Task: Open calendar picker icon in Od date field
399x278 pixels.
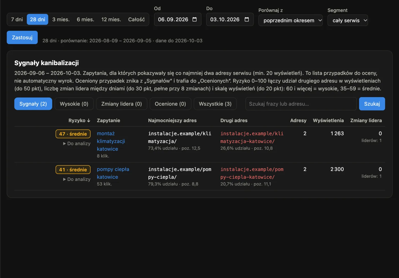Action: coord(194,19)
